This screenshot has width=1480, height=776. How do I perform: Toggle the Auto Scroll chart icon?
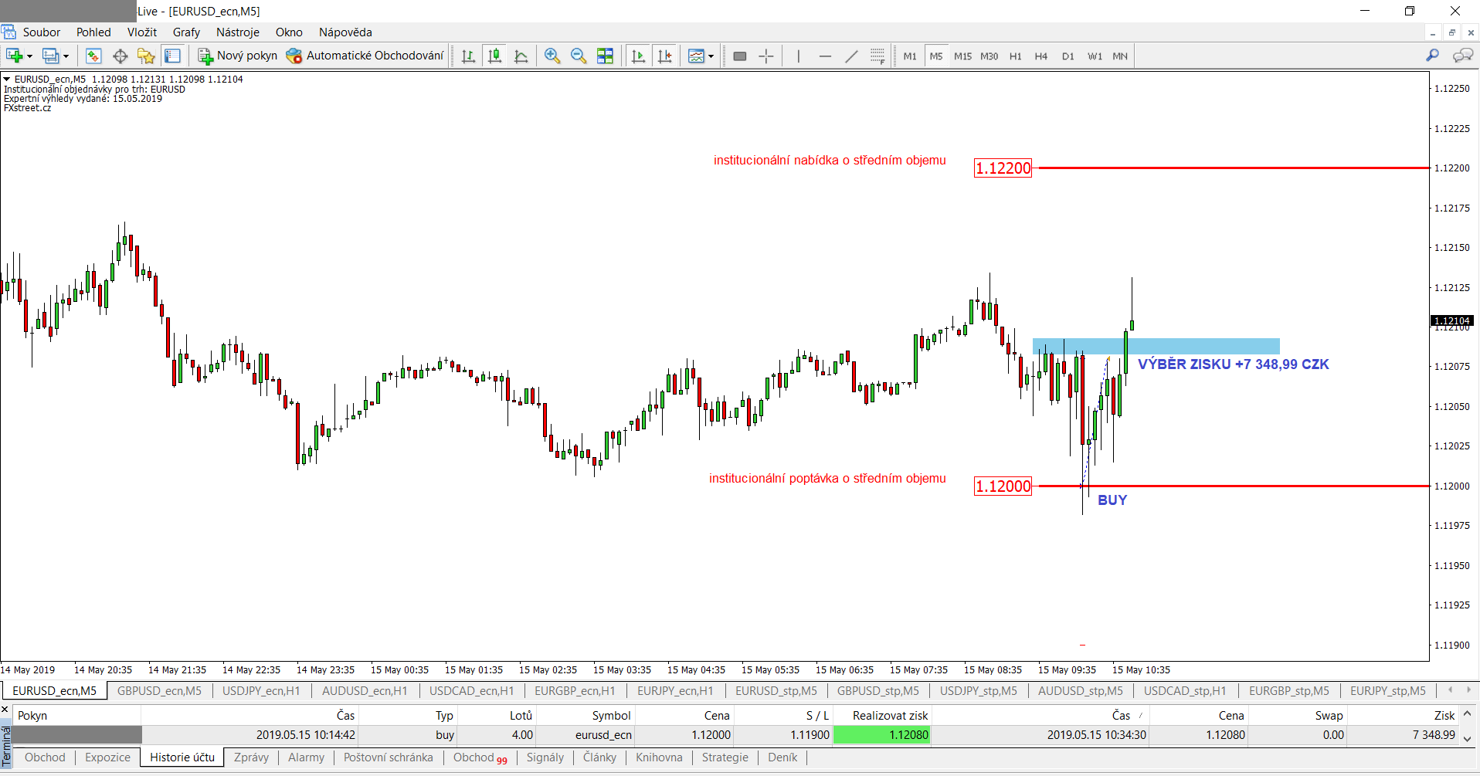(x=638, y=56)
